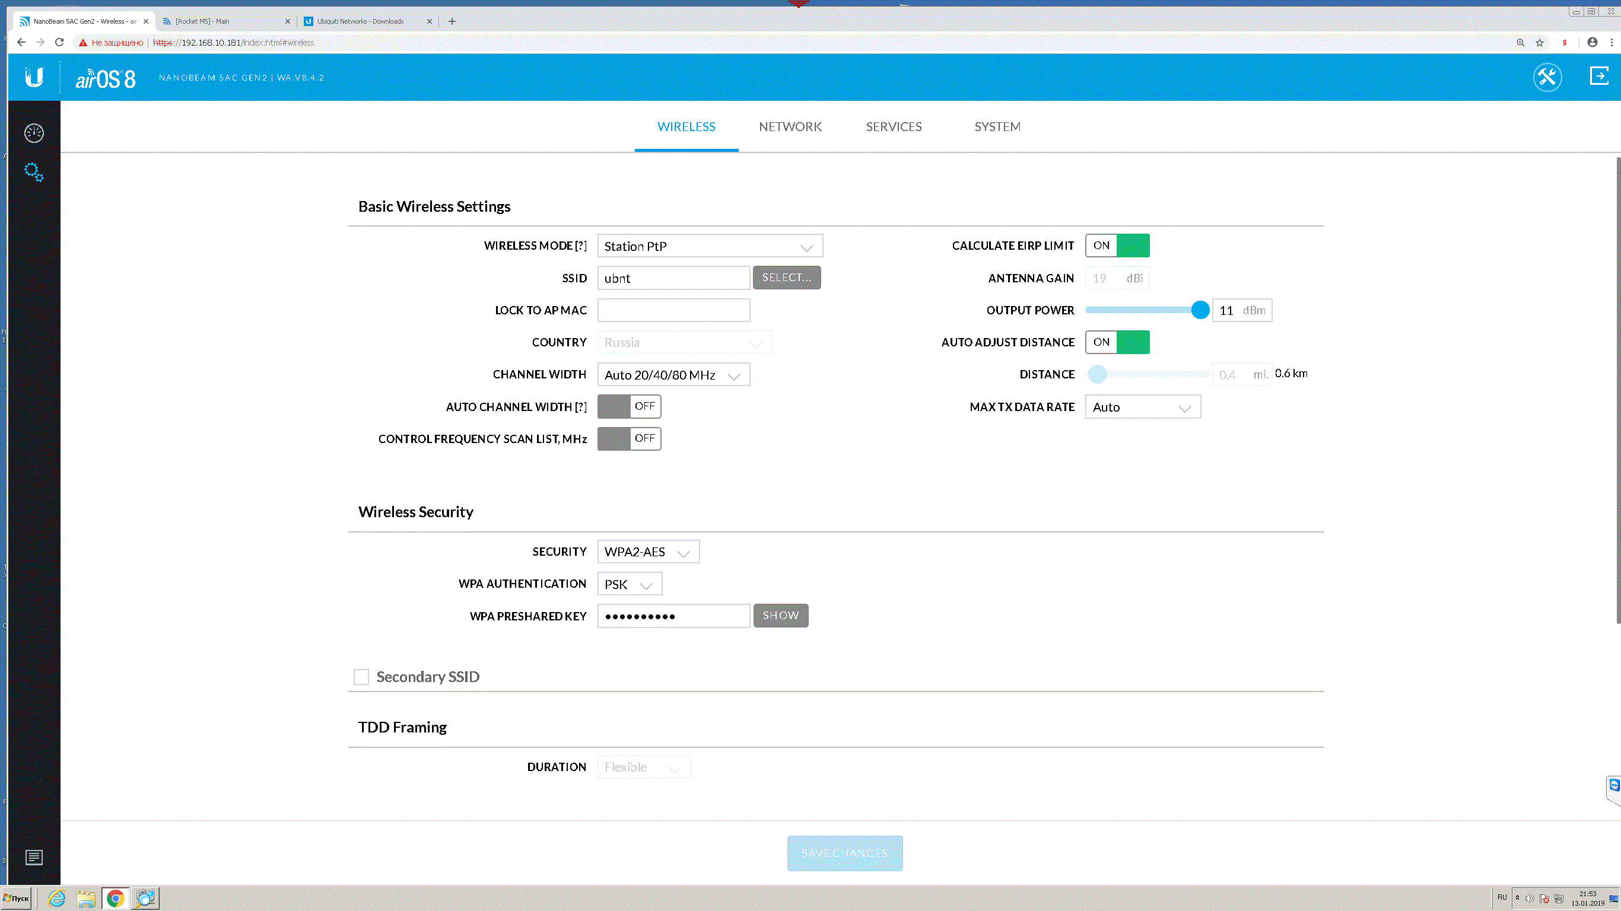The height and width of the screenshot is (911, 1621).
Task: Click the Ubiquiti logo icon
Action: [34, 77]
